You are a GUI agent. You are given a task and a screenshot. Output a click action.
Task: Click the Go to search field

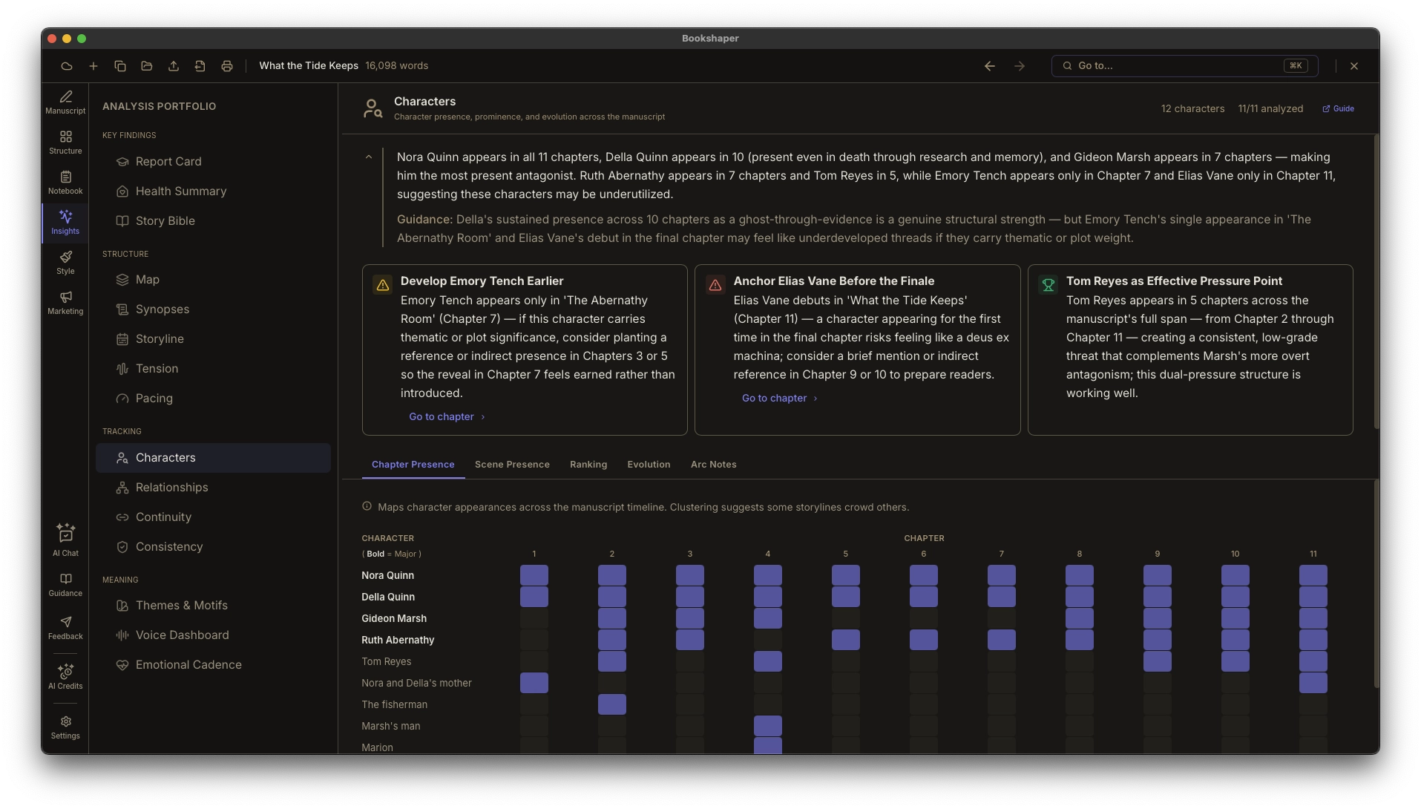(x=1184, y=66)
